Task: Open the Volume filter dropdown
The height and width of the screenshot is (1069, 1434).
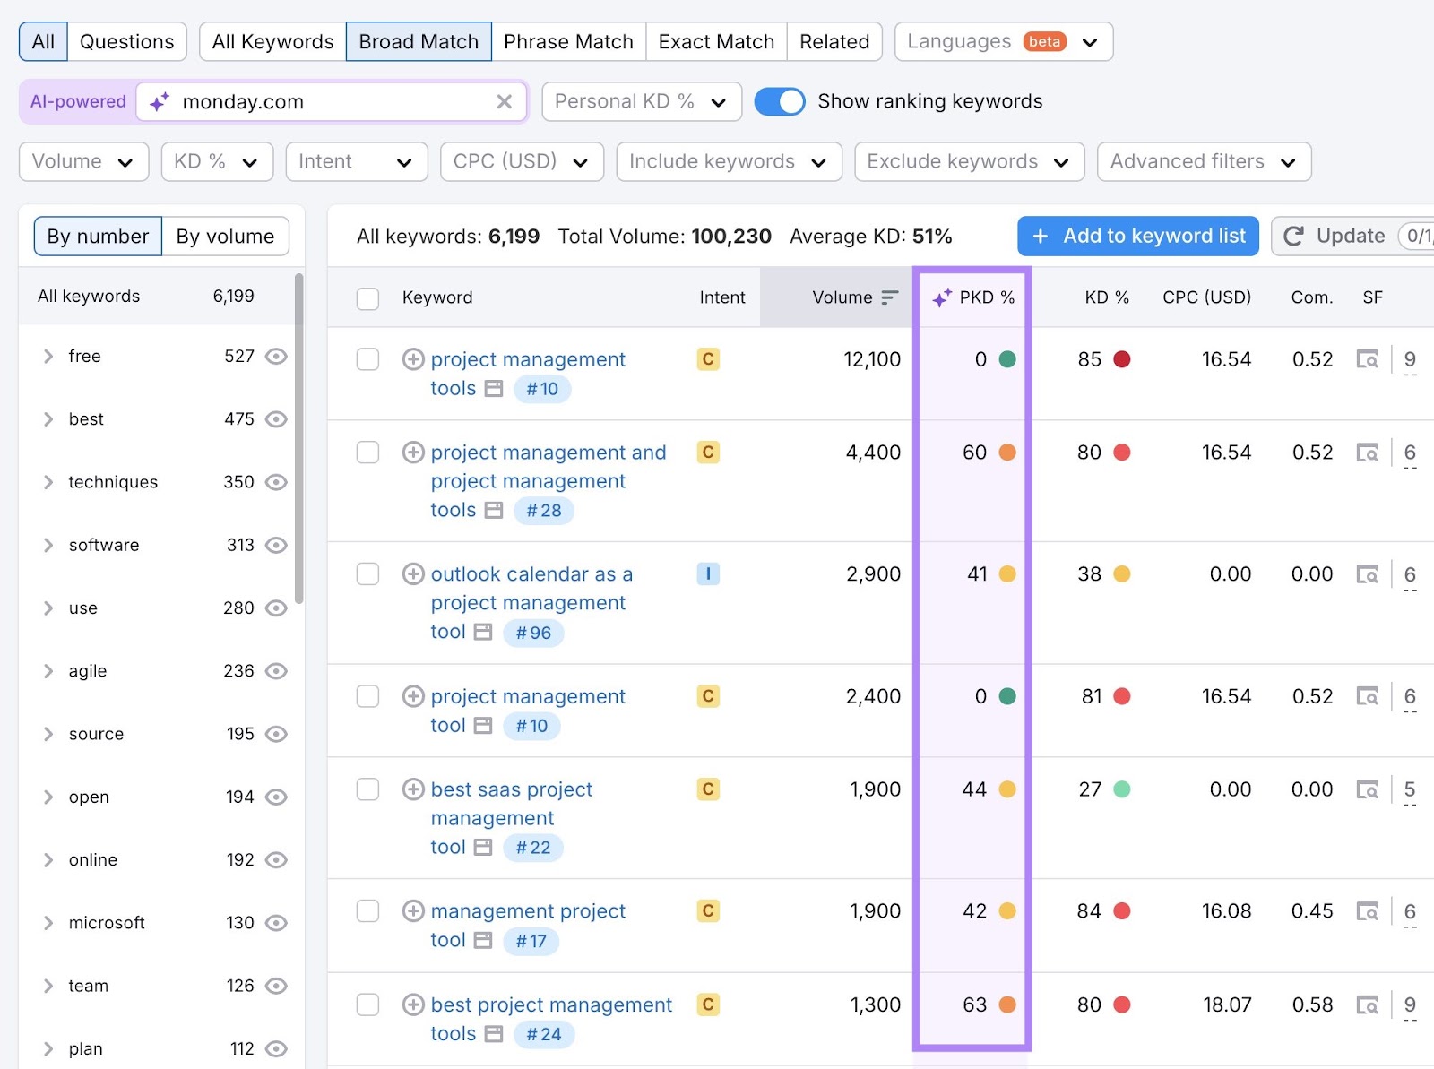Action: click(x=83, y=162)
